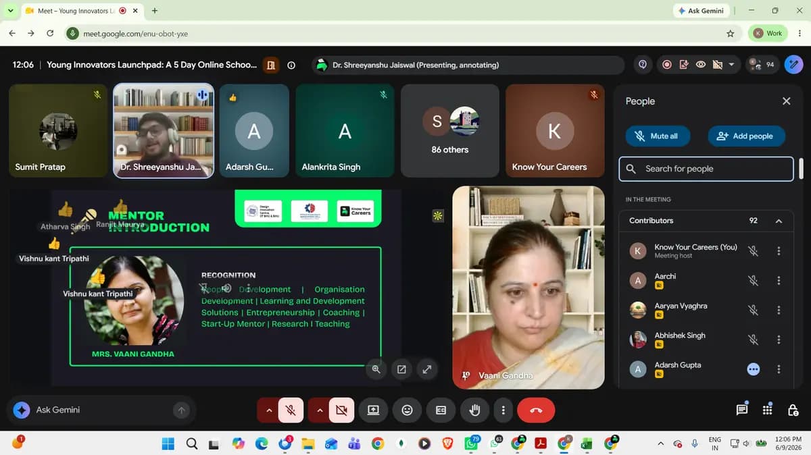Expand video settings arrow beside camera

tap(320, 410)
